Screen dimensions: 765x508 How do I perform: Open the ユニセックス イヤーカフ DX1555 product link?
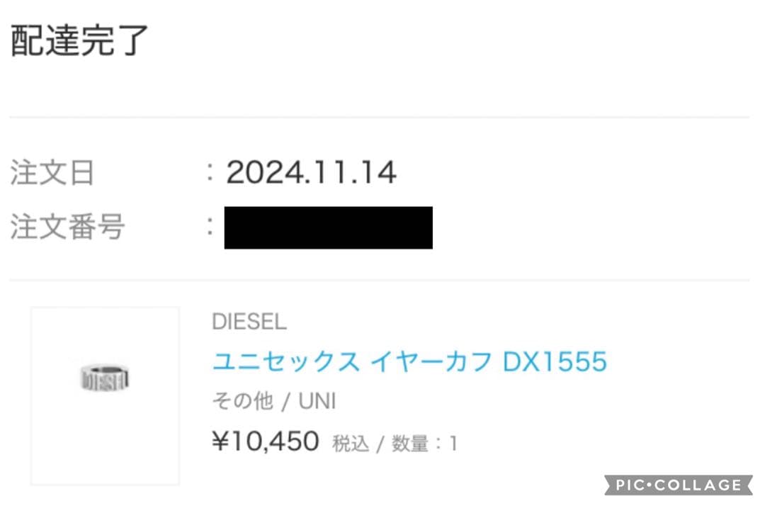point(409,361)
